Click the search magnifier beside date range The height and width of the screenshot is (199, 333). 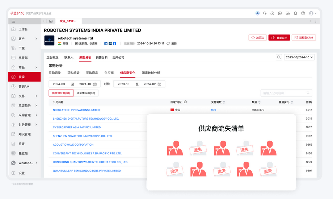(279, 57)
